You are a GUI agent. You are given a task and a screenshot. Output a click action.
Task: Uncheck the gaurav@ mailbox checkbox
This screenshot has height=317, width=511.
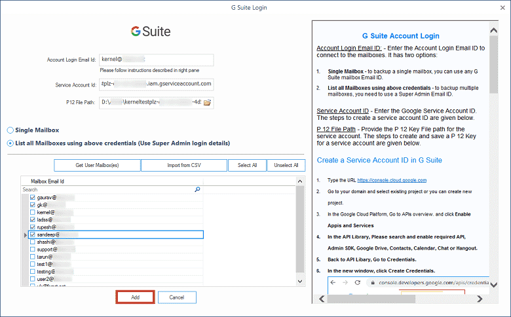[x=33, y=197]
